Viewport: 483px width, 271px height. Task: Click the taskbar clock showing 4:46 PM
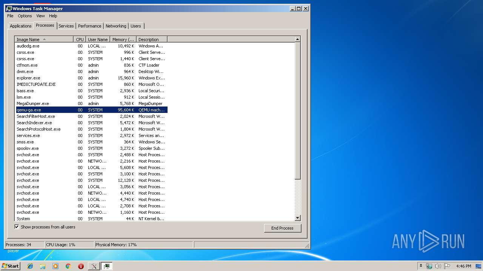point(463,266)
